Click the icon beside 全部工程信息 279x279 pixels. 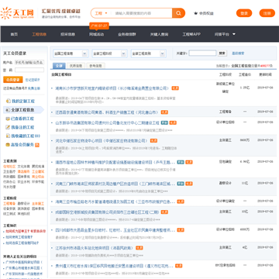[8, 110]
